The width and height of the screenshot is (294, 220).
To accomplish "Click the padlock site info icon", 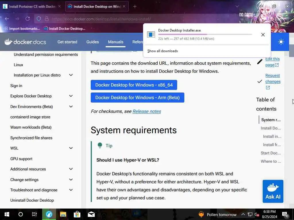I will [47, 19].
